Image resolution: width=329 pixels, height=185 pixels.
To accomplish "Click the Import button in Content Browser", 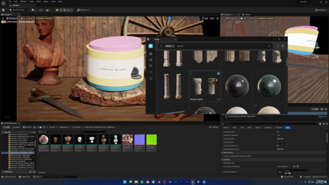I will point(17,127).
